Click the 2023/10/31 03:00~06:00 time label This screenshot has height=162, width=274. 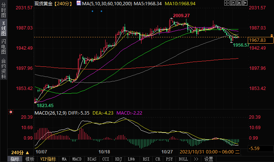pyautogui.click(x=210, y=152)
